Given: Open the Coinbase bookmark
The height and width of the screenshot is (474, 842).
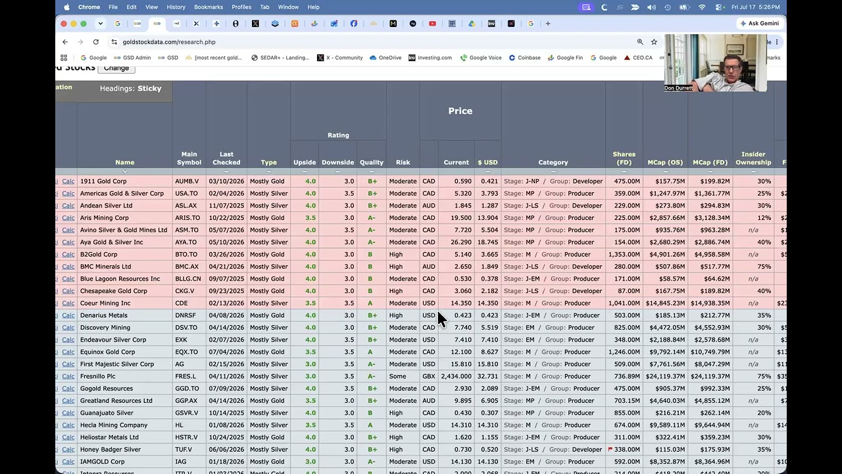Looking at the screenshot, I should click(524, 58).
